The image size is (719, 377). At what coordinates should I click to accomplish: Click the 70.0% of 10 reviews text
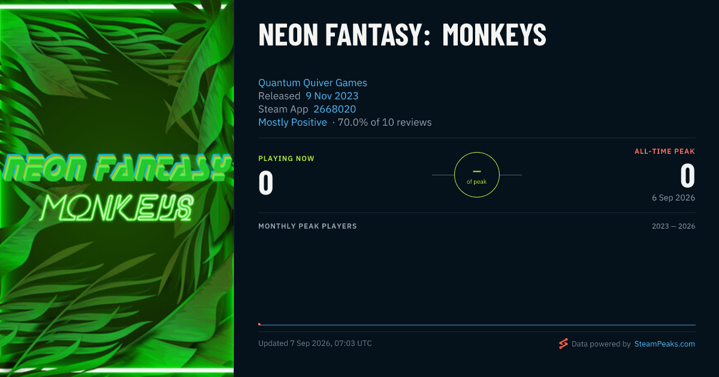(x=385, y=122)
